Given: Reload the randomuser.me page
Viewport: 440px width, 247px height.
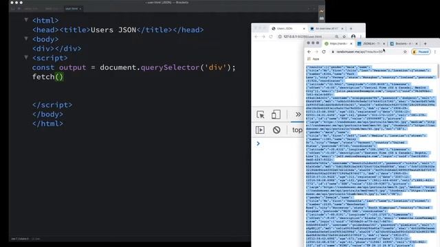Looking at the screenshot, I should 324,52.
